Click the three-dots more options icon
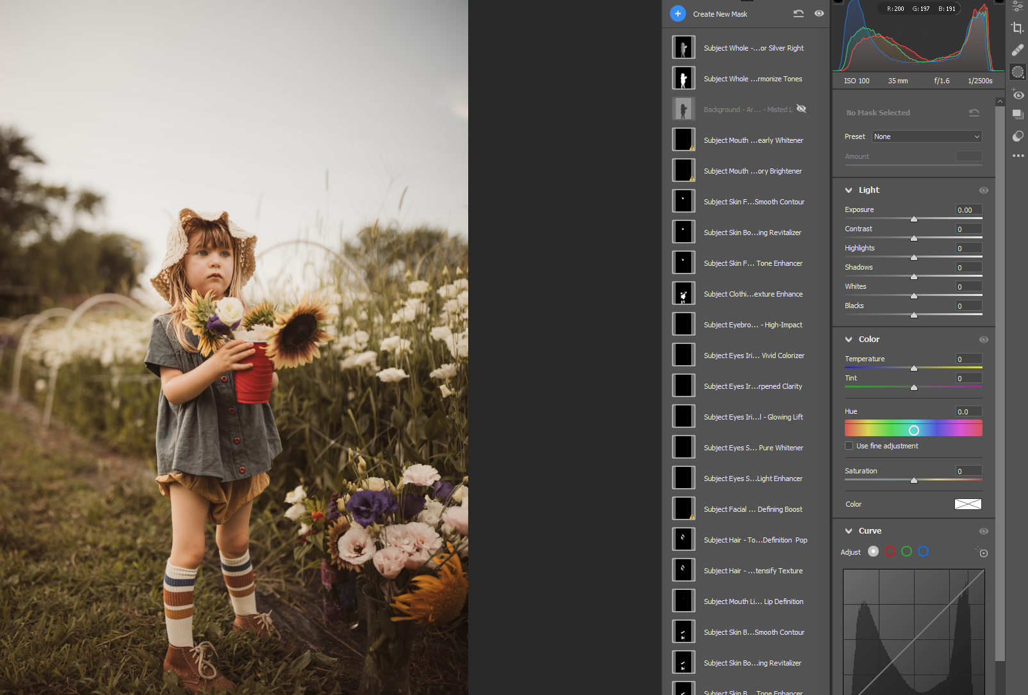 1018,156
